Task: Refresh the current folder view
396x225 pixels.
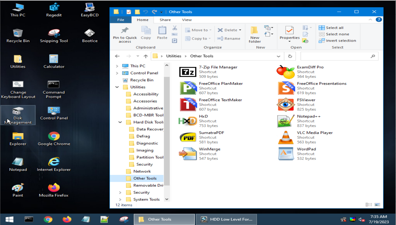Action: click(x=290, y=56)
